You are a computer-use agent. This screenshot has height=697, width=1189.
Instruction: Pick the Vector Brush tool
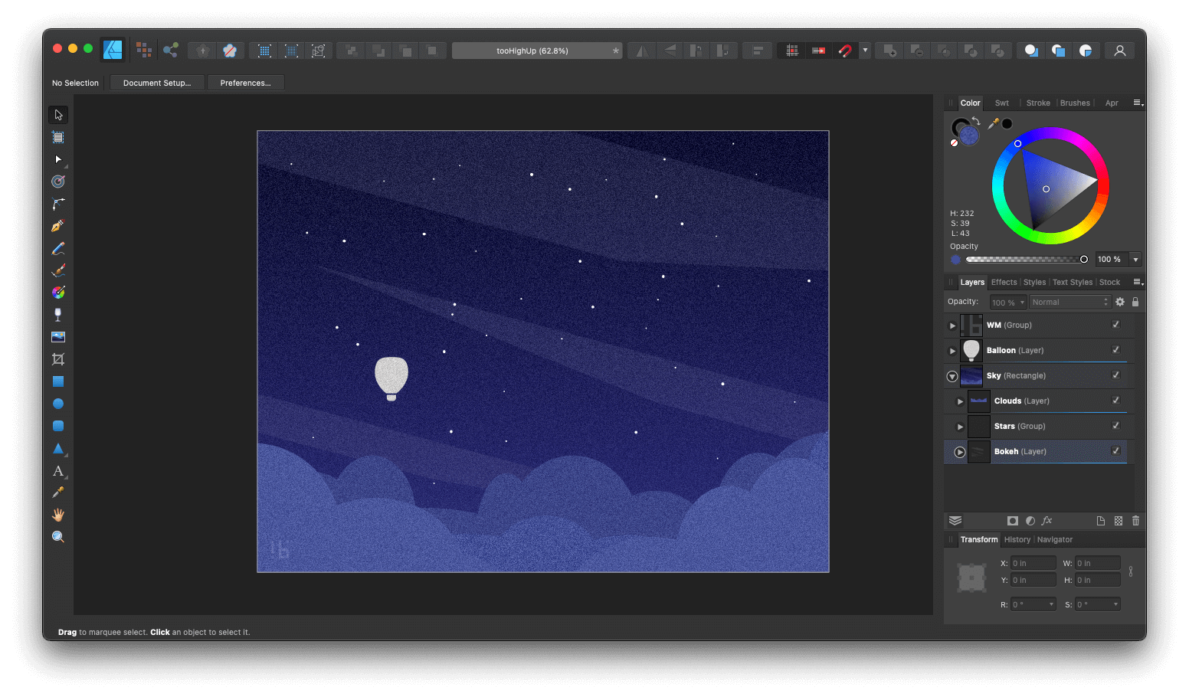[x=57, y=270]
